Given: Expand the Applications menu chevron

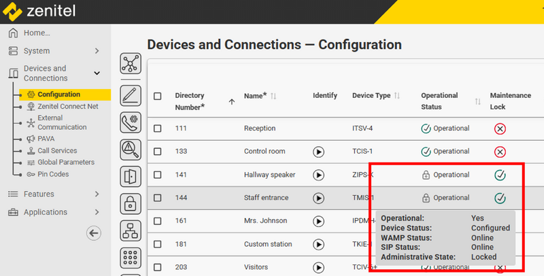Looking at the screenshot, I should click(97, 212).
